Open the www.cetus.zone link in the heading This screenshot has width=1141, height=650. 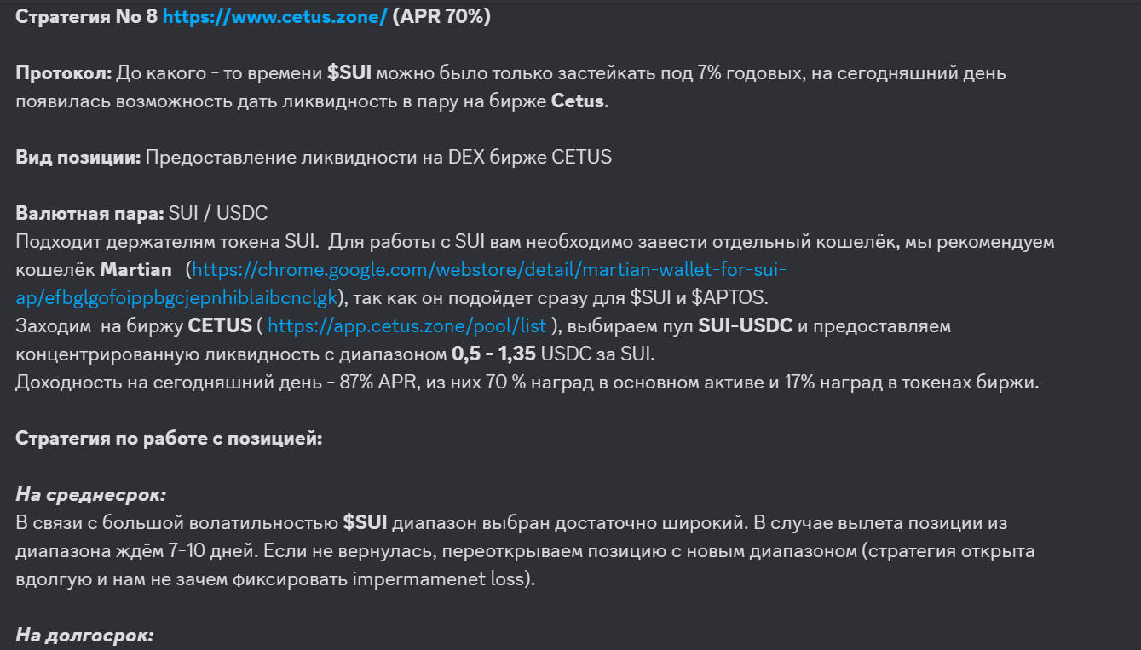pos(274,17)
